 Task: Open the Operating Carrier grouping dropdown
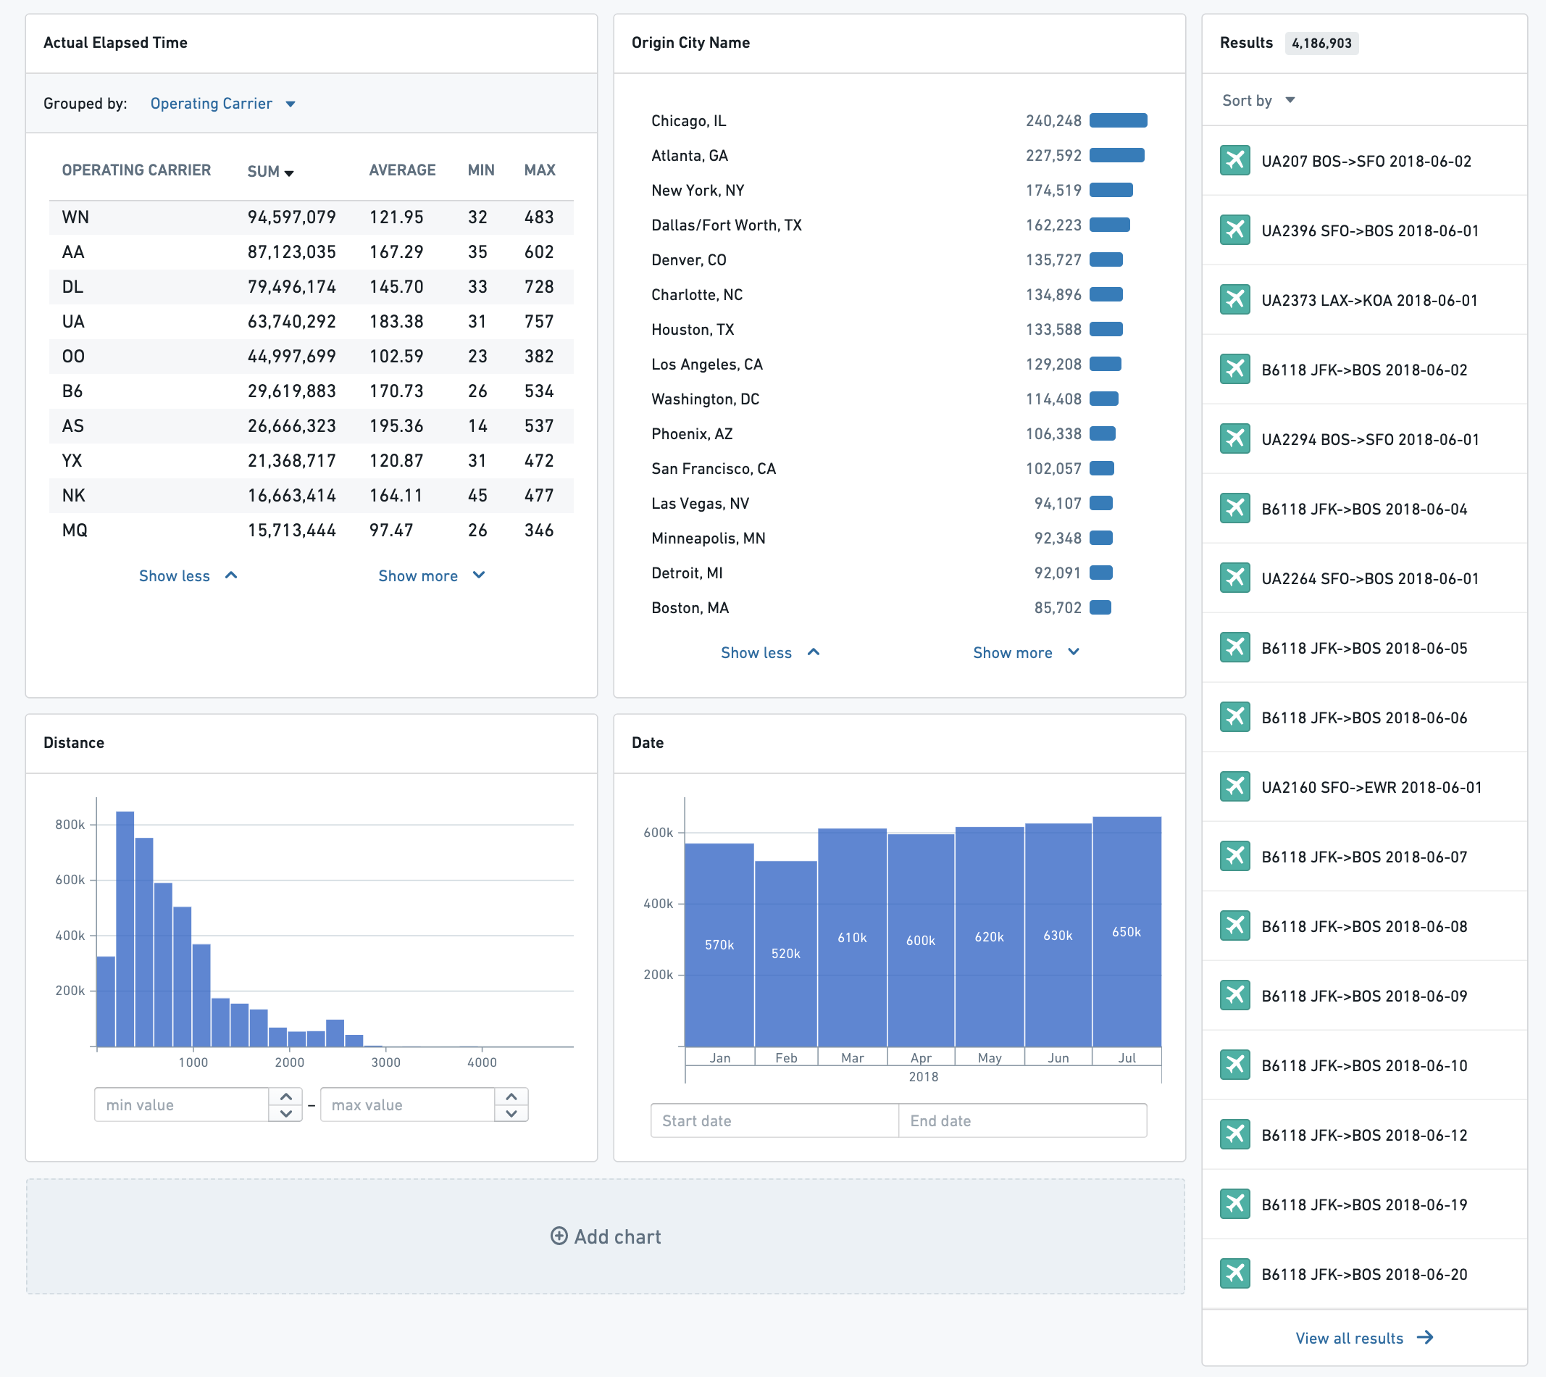[222, 104]
